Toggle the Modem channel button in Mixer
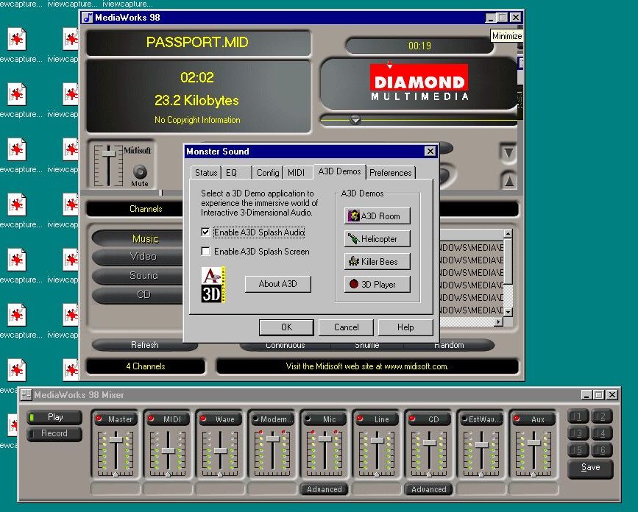The width and height of the screenshot is (638, 512). [x=272, y=419]
